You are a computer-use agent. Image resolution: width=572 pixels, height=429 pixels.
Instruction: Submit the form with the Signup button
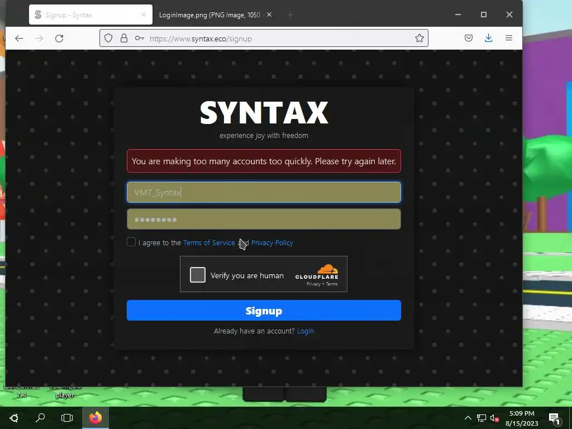pos(264,311)
